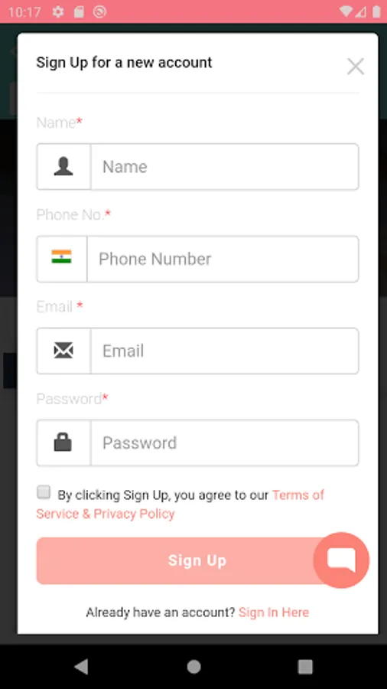Click the person icon beside Name field
This screenshot has height=689, width=387.
point(63,167)
